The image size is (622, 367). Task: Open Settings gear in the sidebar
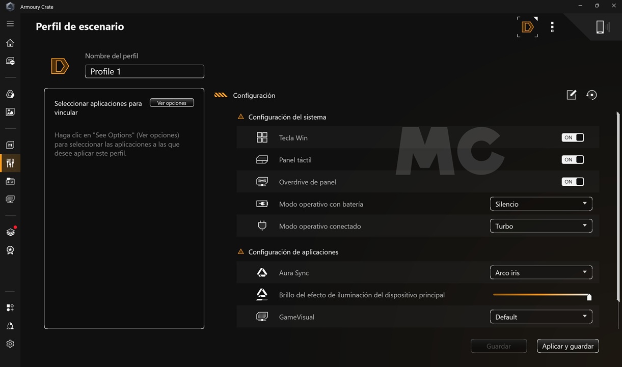[x=10, y=344]
